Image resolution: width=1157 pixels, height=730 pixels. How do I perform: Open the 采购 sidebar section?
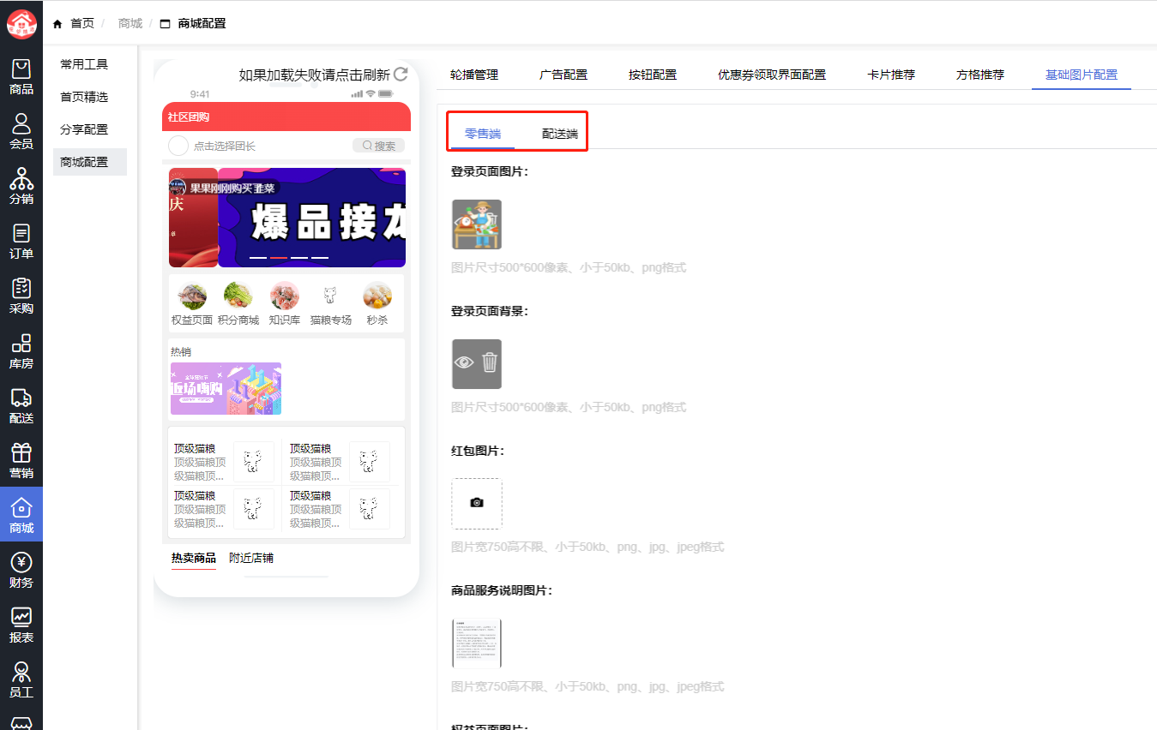click(x=21, y=296)
